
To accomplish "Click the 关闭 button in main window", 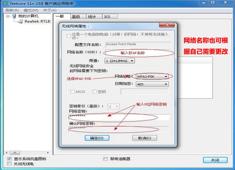I will pyautogui.click(x=215, y=160).
